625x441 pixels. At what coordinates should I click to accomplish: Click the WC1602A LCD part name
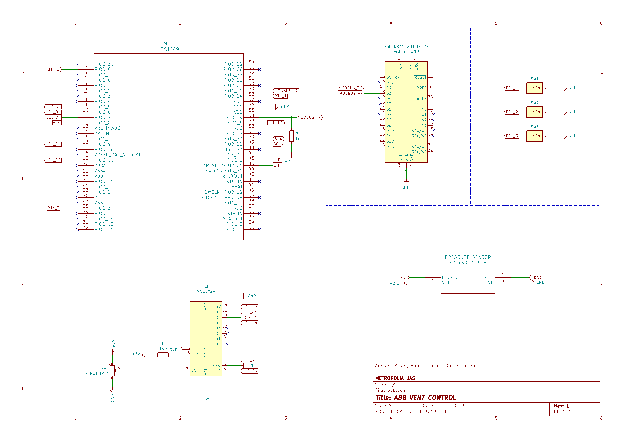(x=206, y=291)
